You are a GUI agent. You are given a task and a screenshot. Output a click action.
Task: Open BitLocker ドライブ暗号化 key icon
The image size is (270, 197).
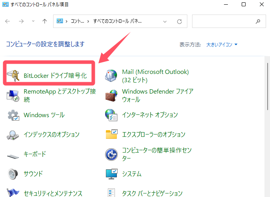pyautogui.click(x=14, y=75)
